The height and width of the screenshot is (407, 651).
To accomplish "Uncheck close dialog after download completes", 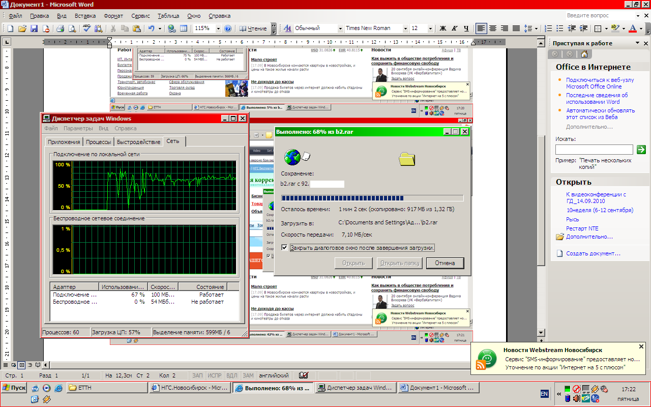I will (284, 248).
